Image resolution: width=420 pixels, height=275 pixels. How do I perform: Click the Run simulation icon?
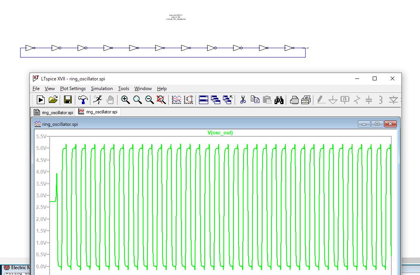click(x=41, y=100)
